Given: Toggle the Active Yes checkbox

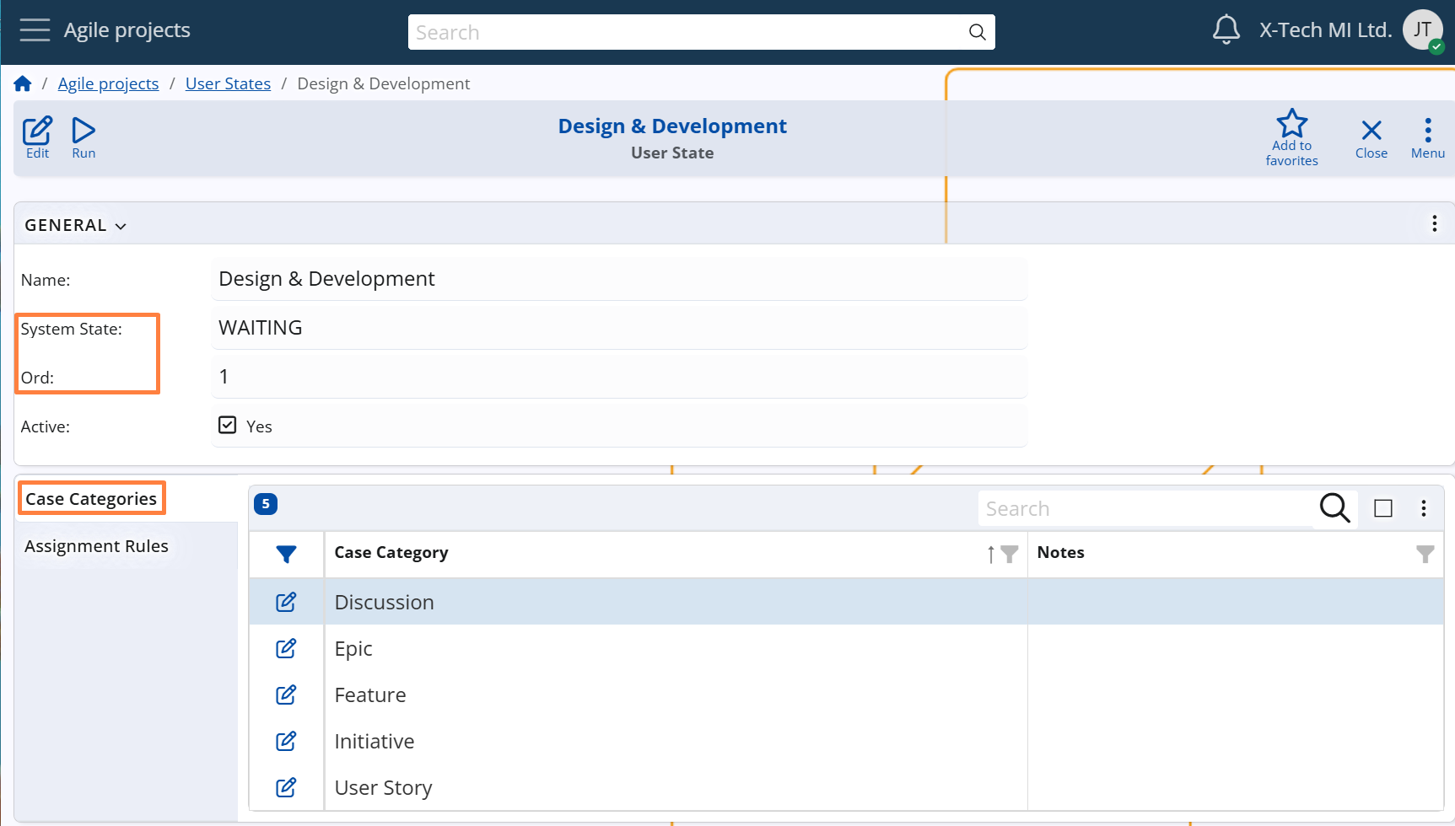Looking at the screenshot, I should (x=228, y=425).
